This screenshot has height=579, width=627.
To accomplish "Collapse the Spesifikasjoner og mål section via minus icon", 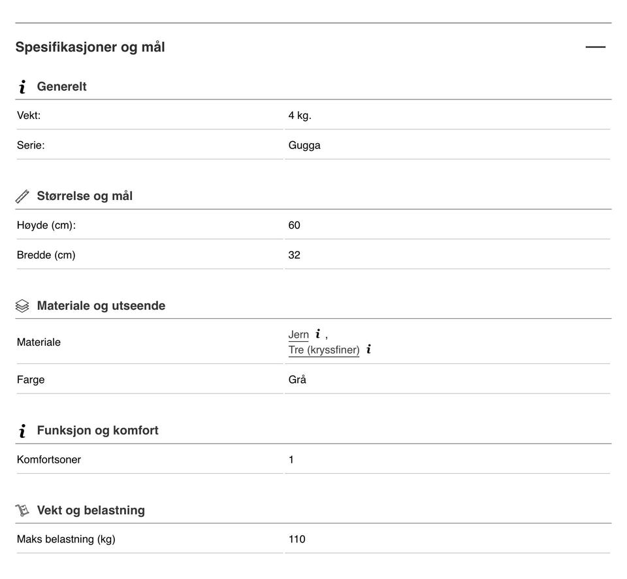I will 595,47.
